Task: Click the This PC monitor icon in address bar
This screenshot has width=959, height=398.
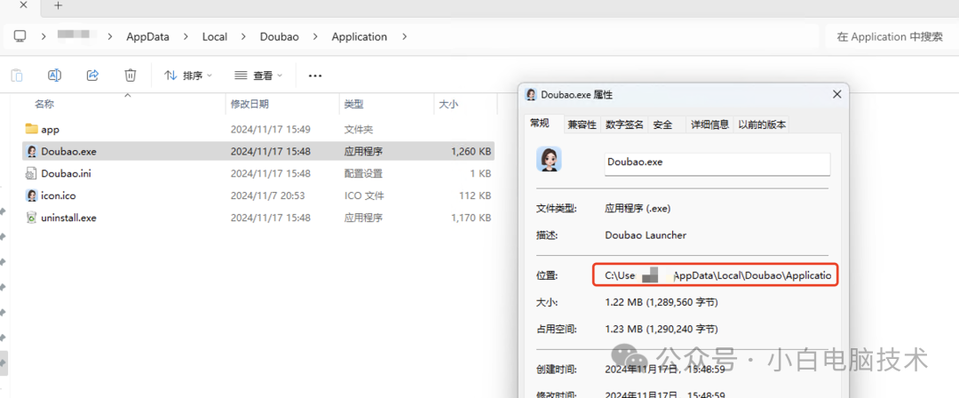Action: [x=20, y=36]
